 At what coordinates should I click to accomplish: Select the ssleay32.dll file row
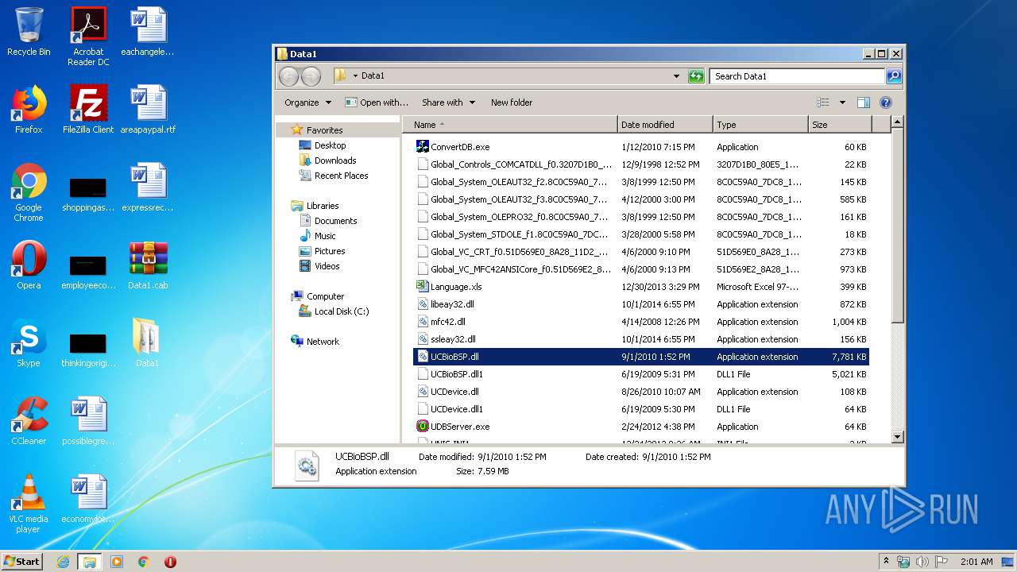coord(641,339)
